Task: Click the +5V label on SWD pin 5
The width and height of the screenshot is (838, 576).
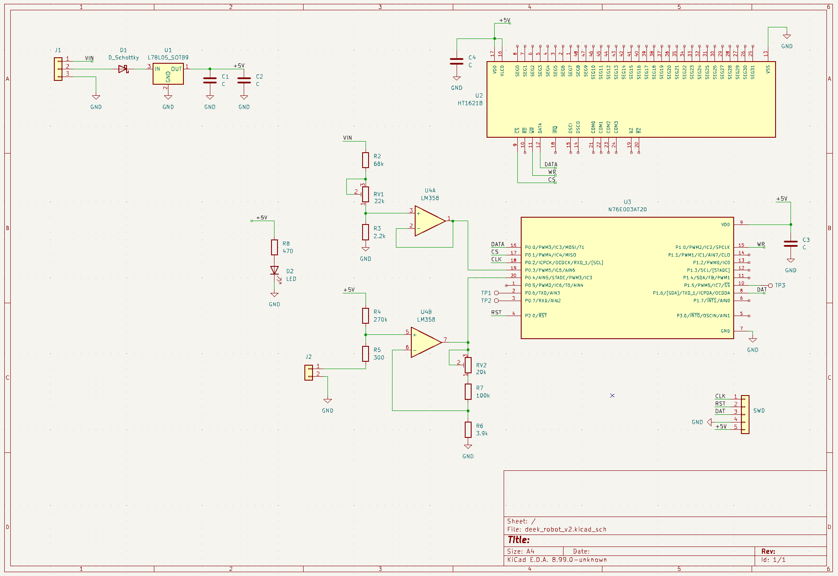Action: (721, 426)
